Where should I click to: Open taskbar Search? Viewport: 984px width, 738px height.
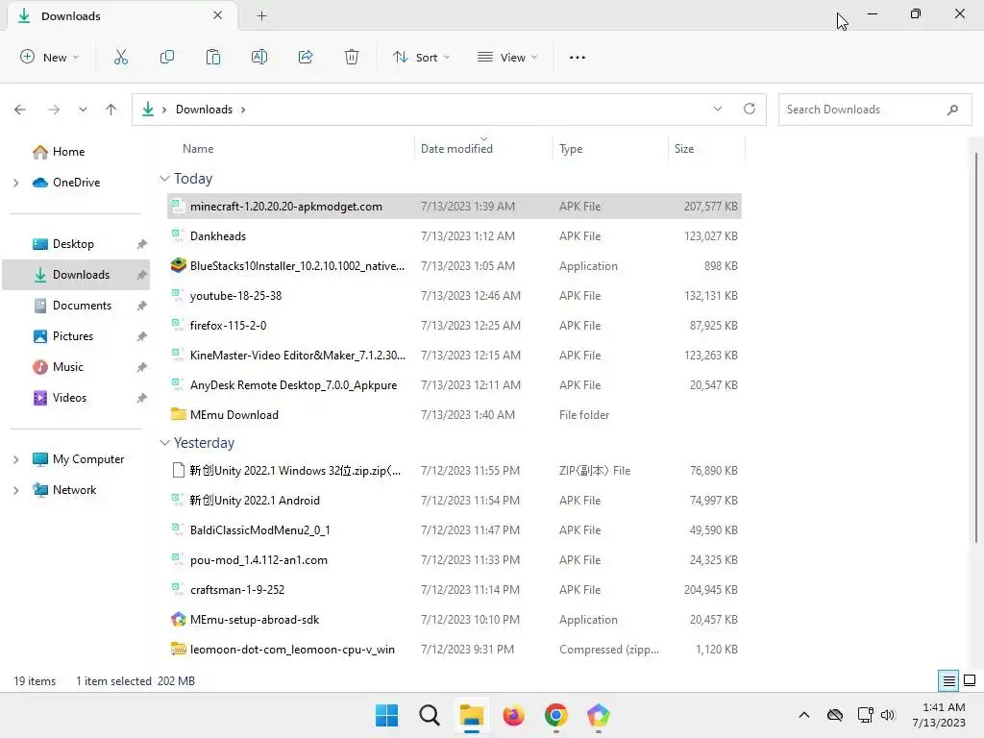pos(430,715)
